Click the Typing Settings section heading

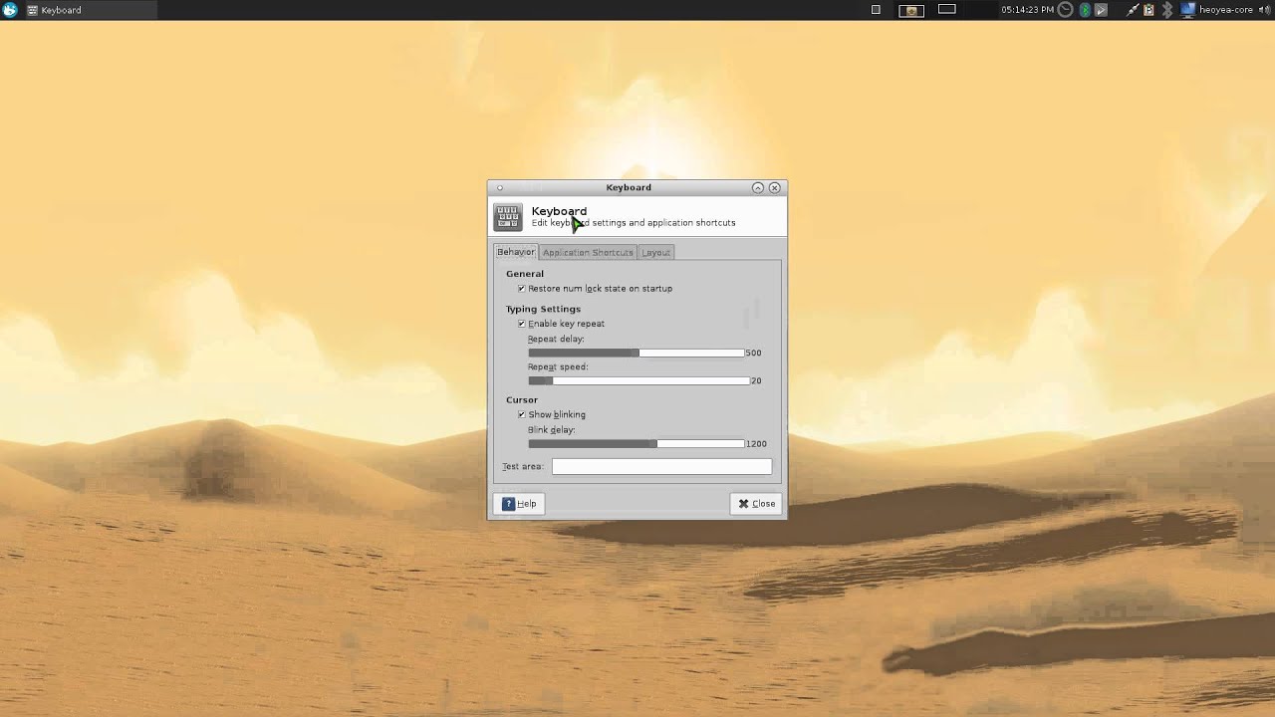pos(543,309)
